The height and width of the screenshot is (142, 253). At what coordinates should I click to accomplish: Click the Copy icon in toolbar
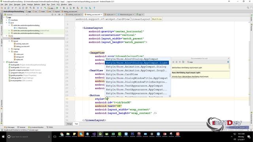[23, 8]
